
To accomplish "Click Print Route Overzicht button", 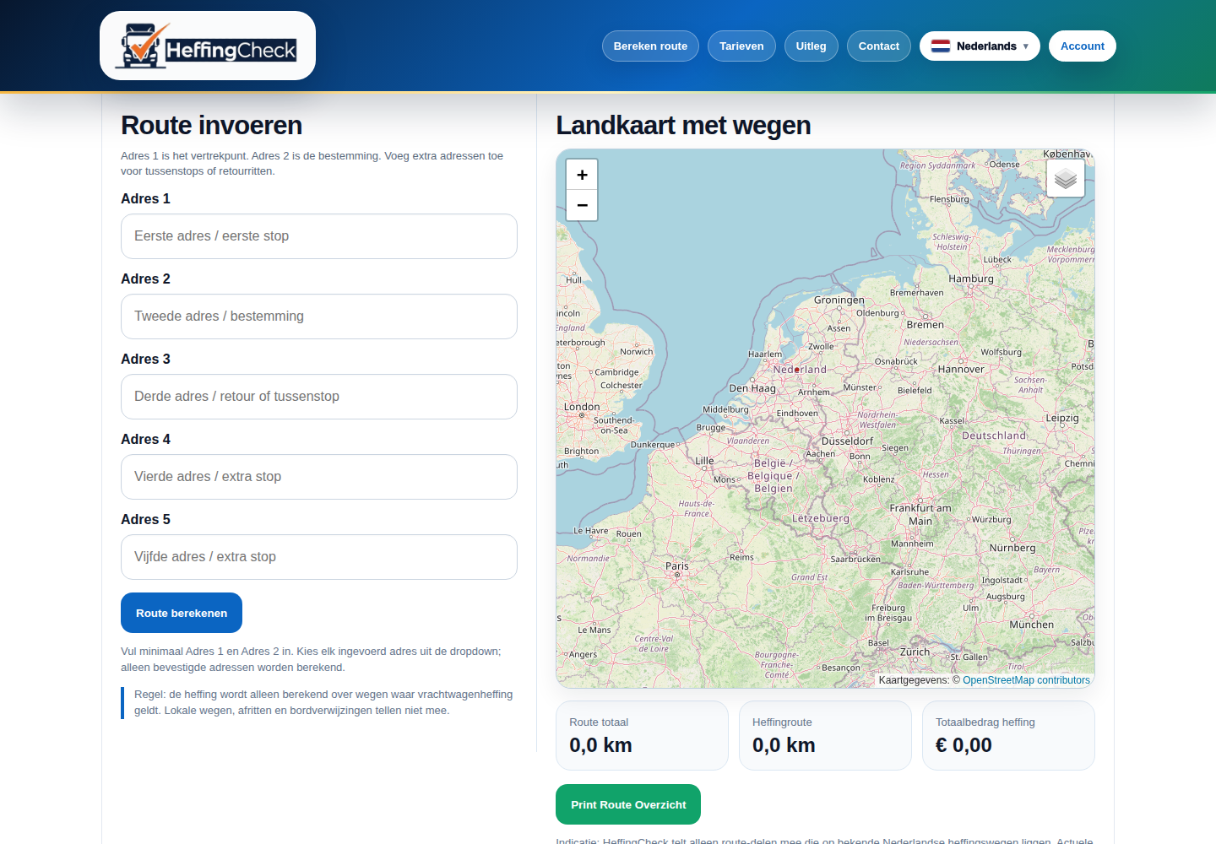I will pyautogui.click(x=628, y=804).
